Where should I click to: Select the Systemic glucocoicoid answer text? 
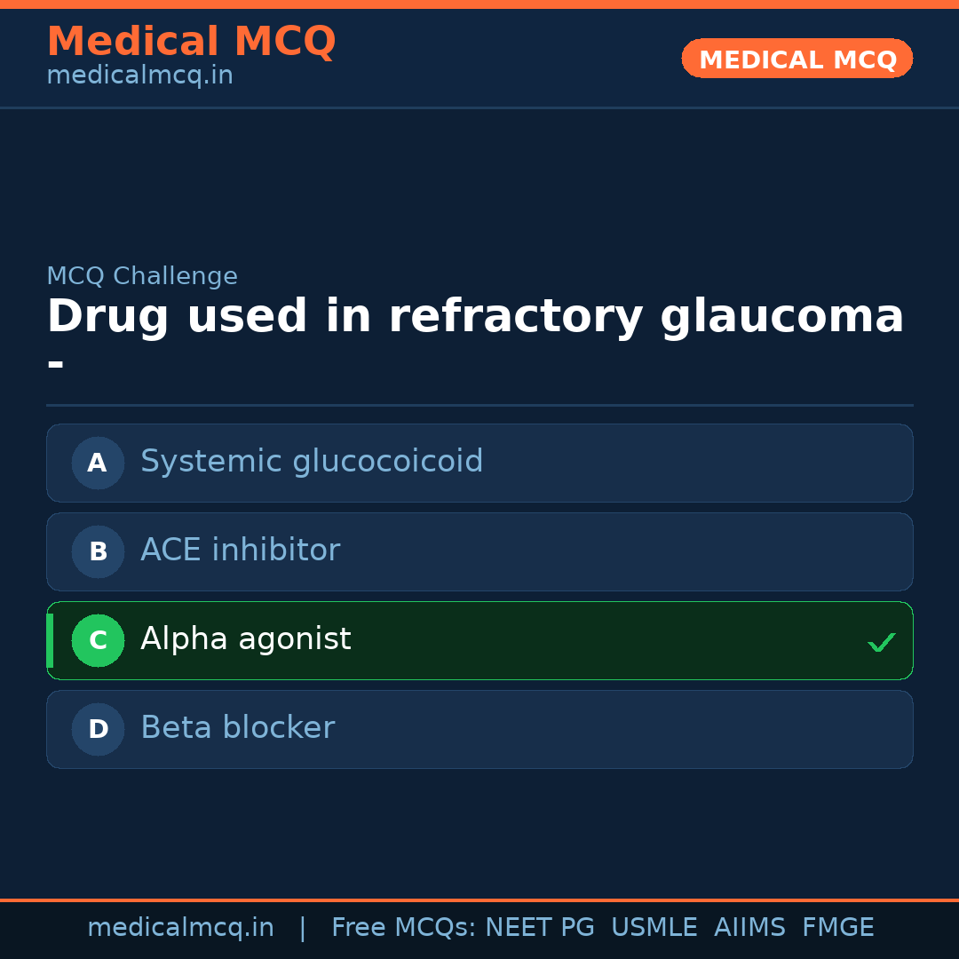pyautogui.click(x=312, y=462)
